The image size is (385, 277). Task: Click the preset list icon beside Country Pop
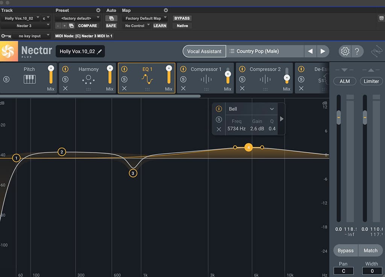pos(232,51)
